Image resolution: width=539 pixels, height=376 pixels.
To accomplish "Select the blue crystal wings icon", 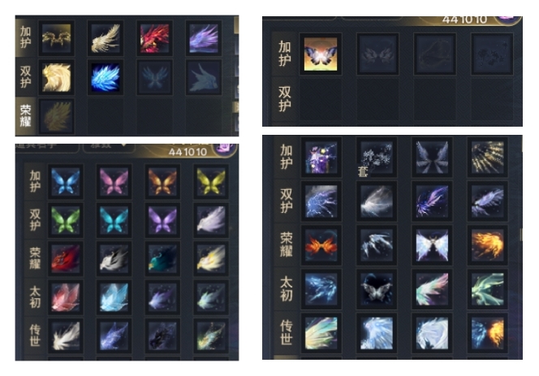I will tap(106, 77).
